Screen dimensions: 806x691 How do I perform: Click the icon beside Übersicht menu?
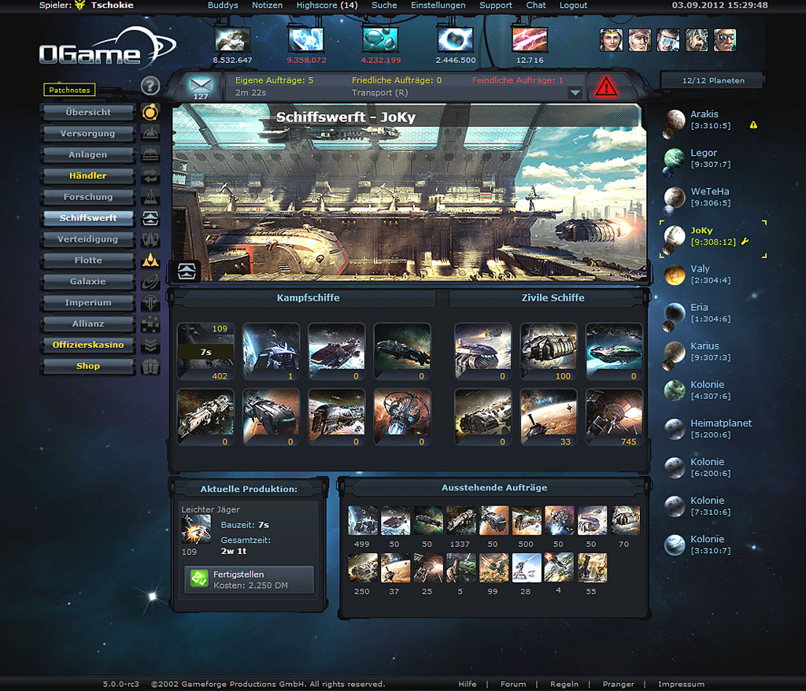coord(150,112)
